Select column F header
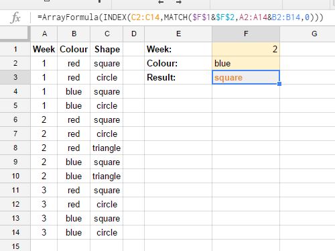335x251 pixels. [x=246, y=34]
